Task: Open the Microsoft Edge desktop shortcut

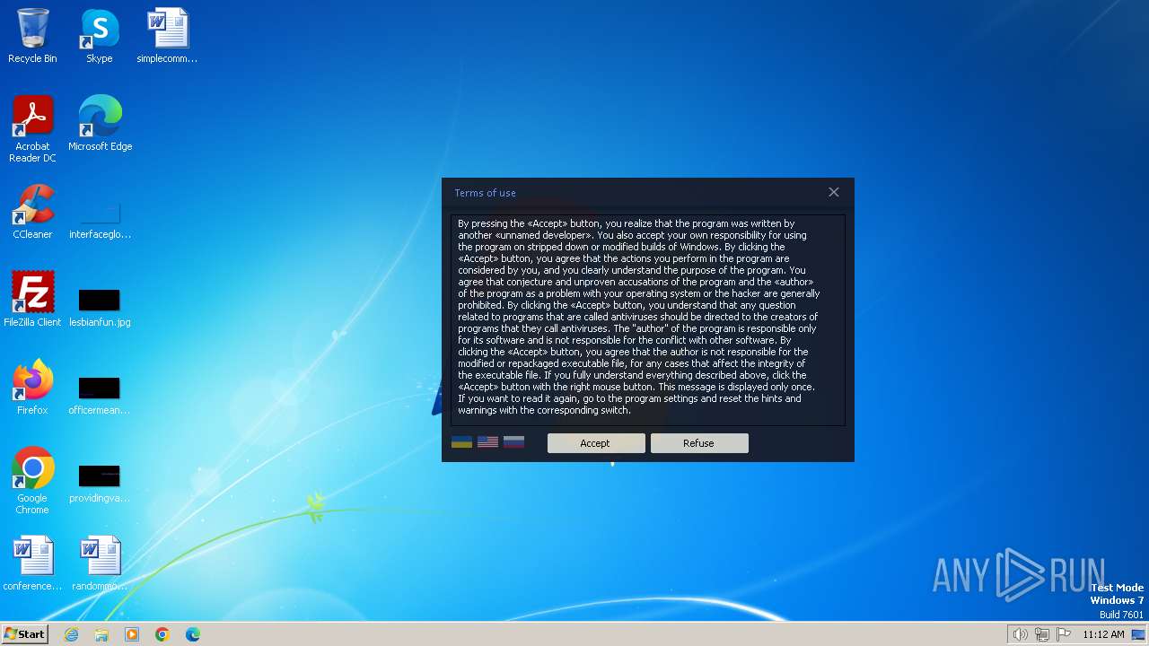Action: [x=100, y=124]
